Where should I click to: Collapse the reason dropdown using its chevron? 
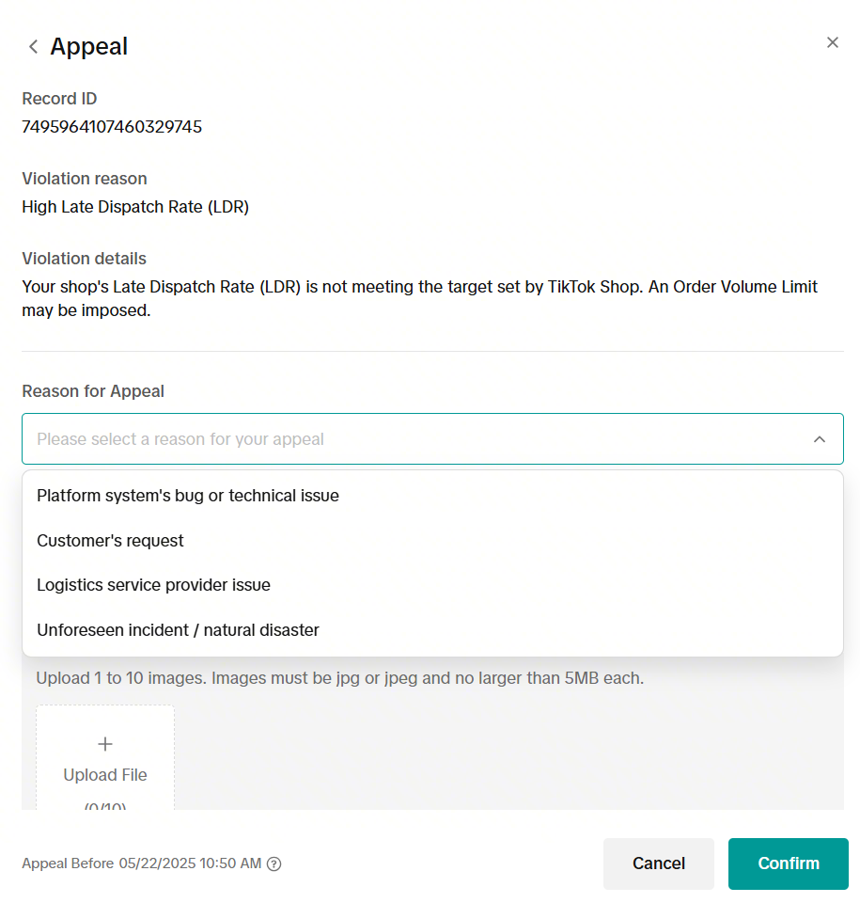pos(820,439)
